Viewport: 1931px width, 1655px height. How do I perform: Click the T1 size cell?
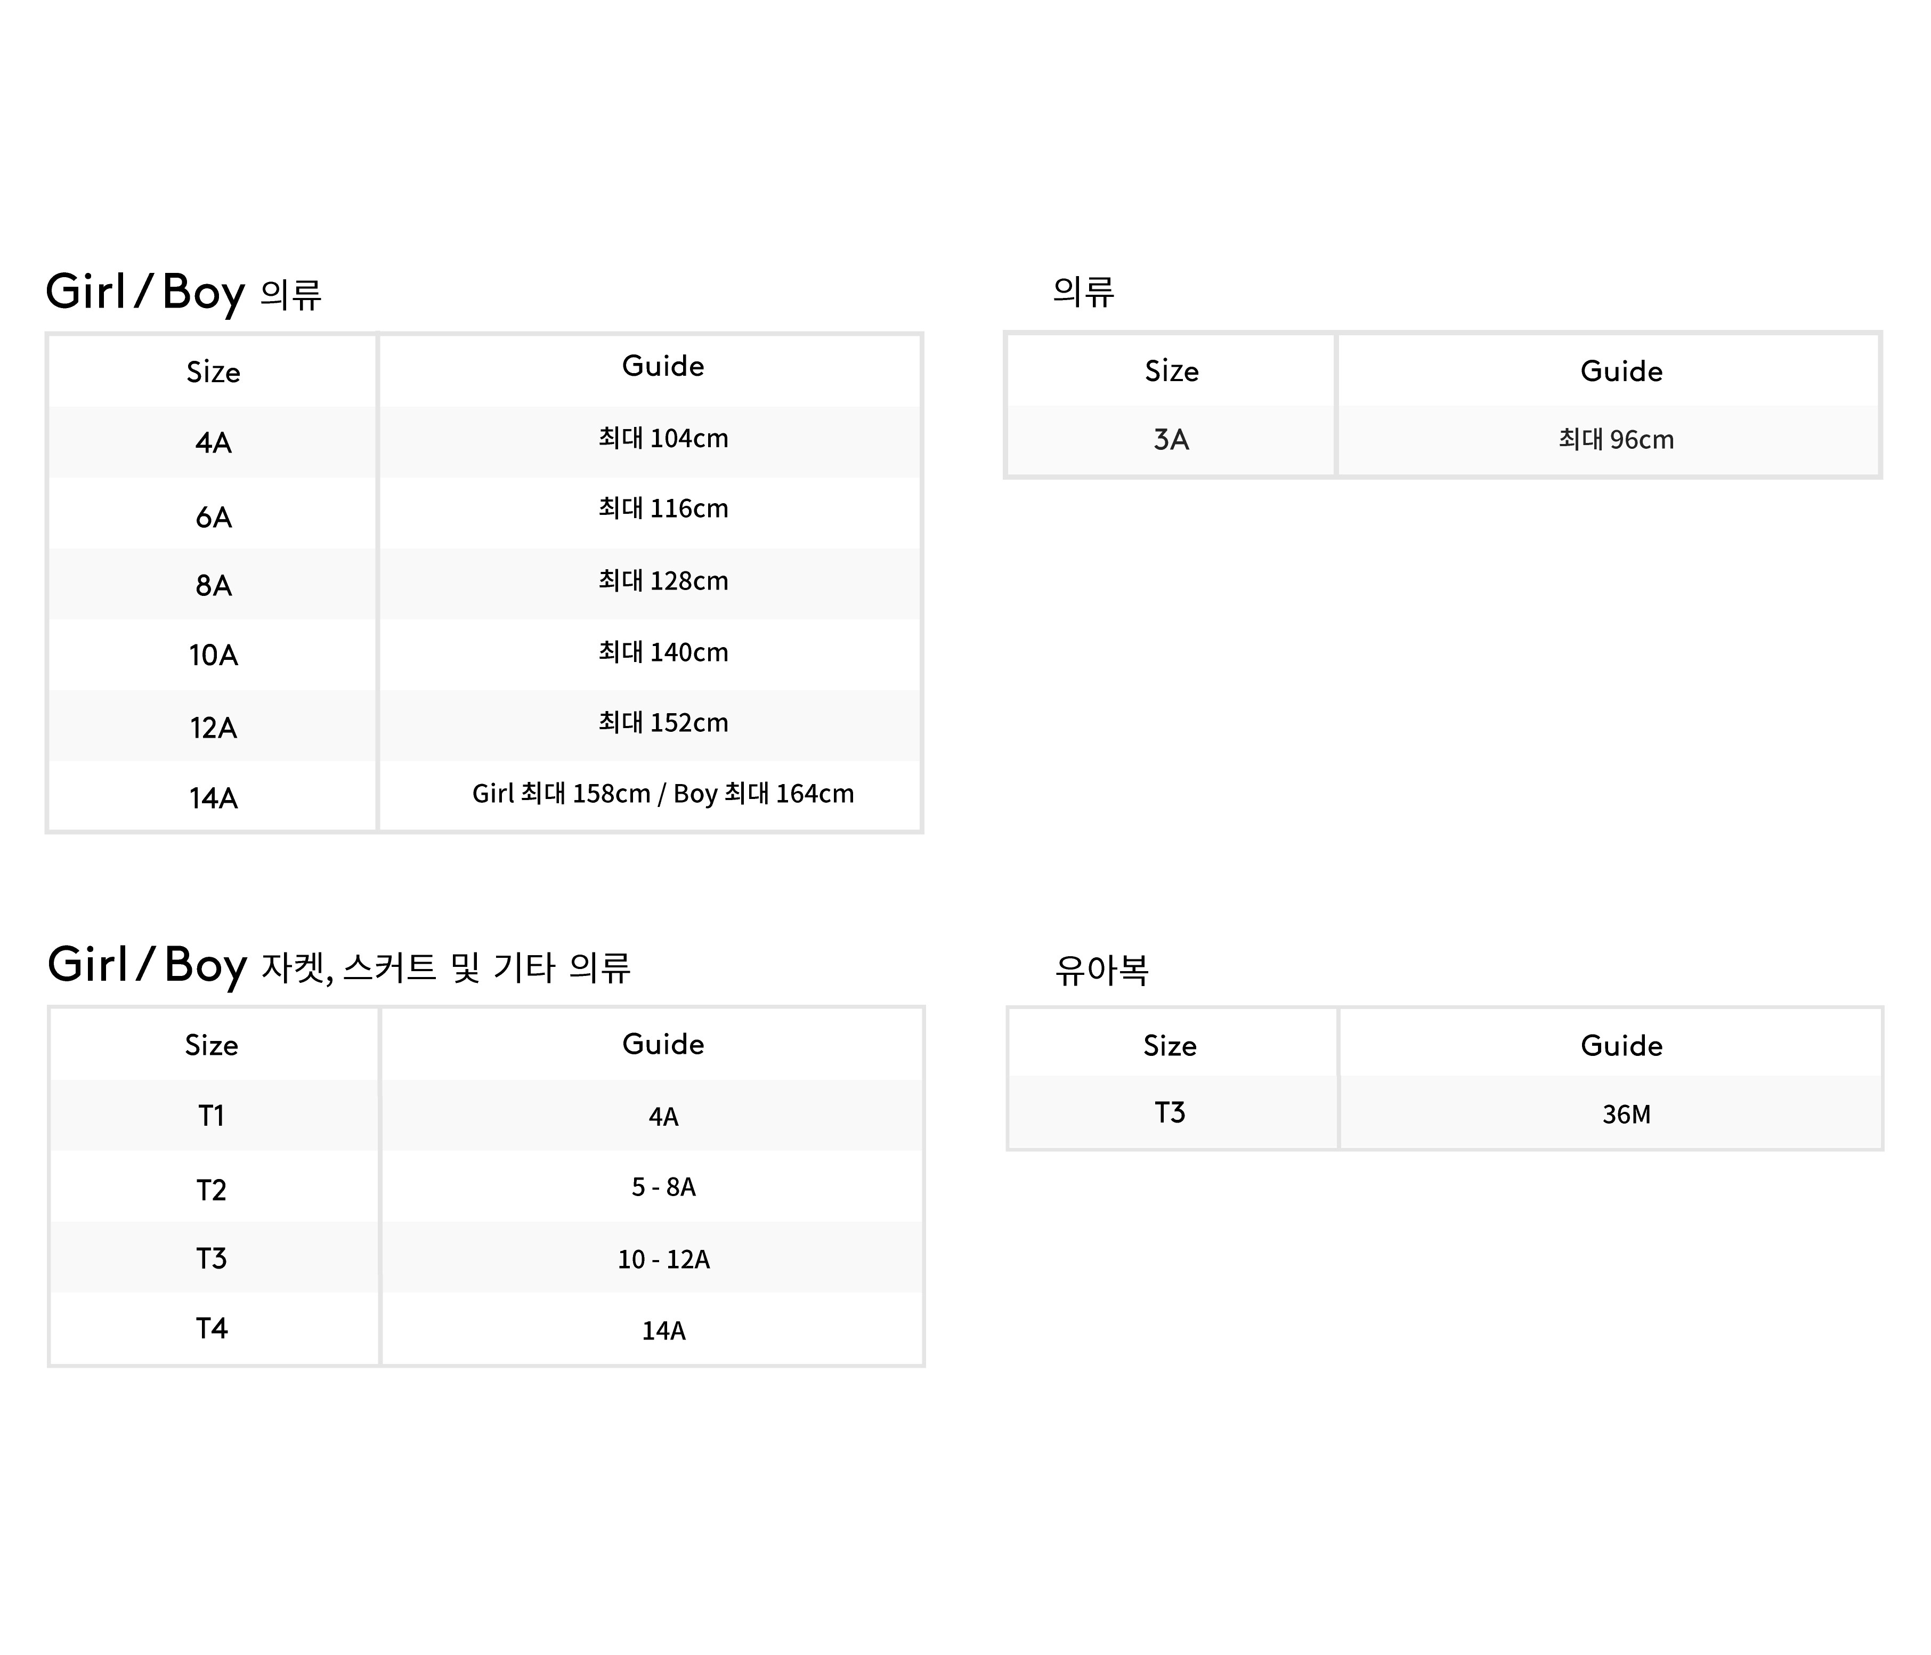coord(212,1115)
